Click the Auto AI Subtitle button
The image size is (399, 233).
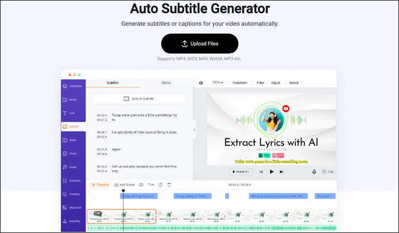click(x=138, y=99)
